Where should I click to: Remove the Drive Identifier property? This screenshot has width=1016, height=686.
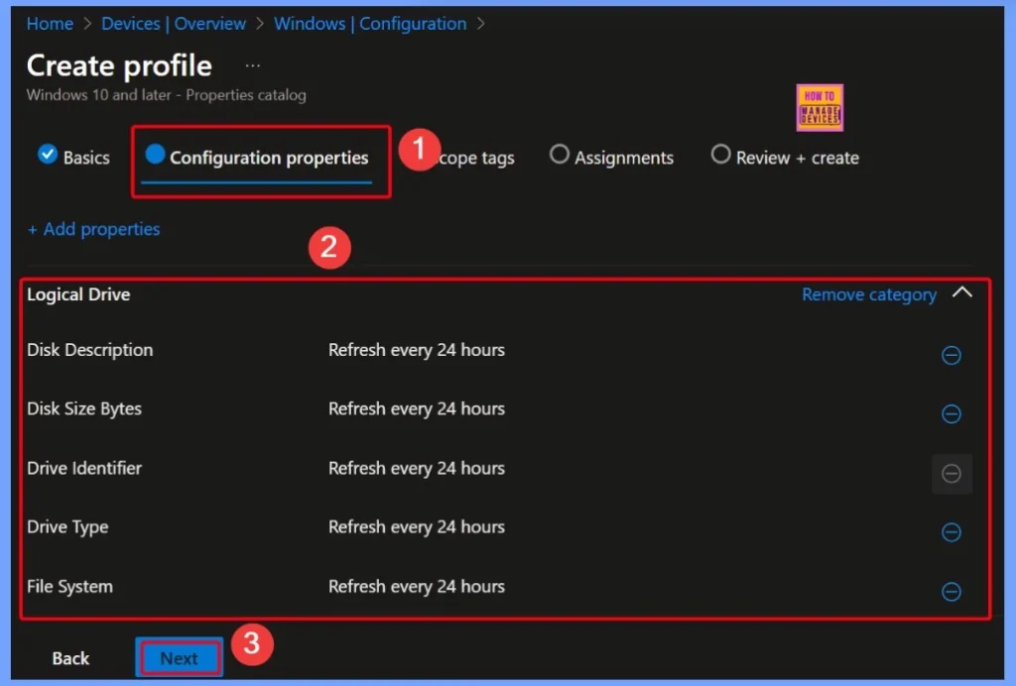point(951,474)
